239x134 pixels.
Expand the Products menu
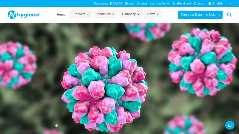(81, 14)
